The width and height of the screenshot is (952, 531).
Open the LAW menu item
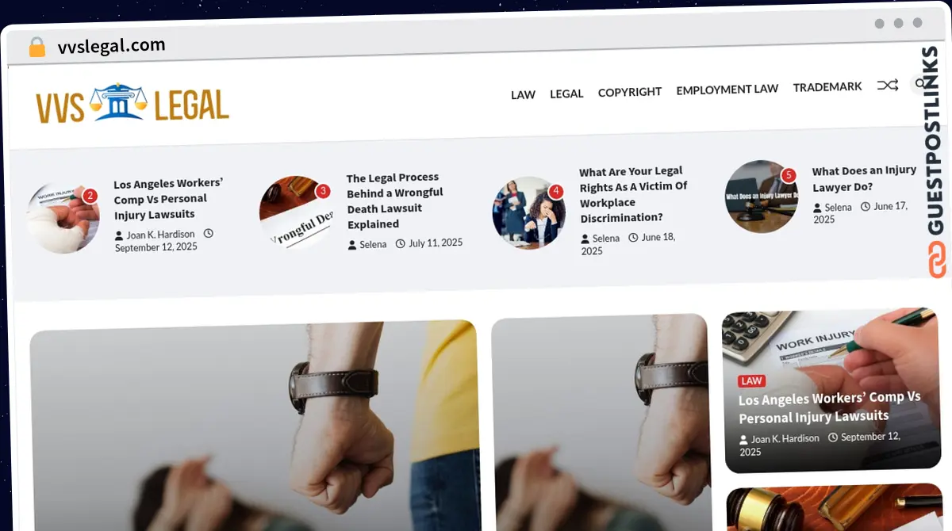click(x=523, y=94)
